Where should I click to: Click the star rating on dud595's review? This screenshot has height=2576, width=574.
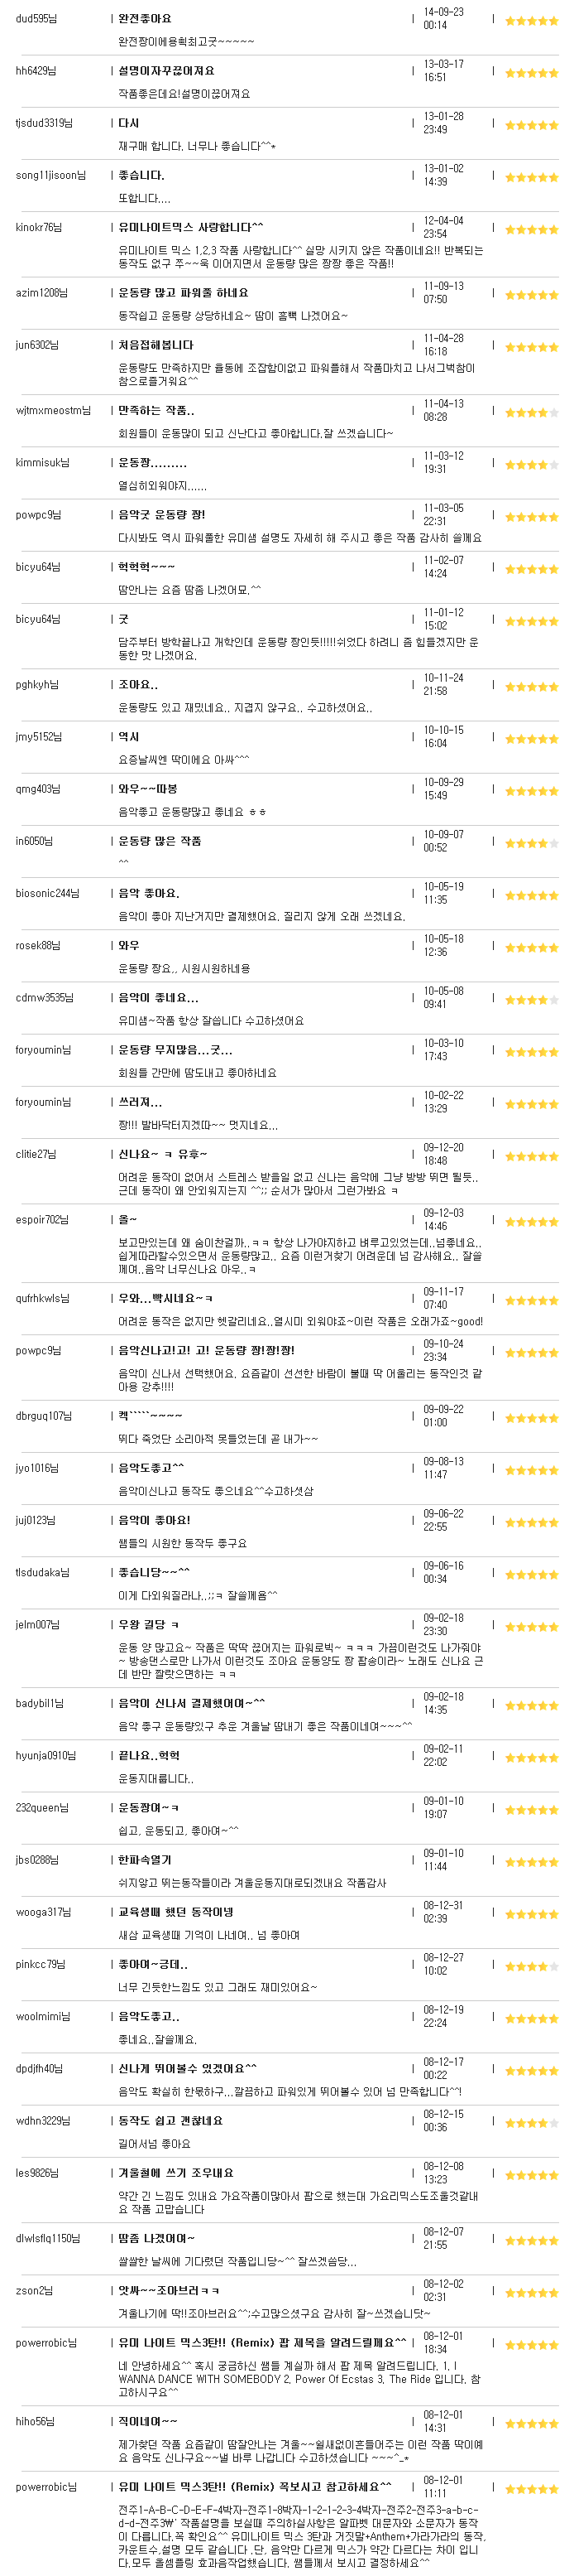click(x=531, y=20)
